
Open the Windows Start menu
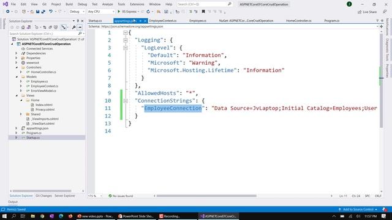point(4,216)
